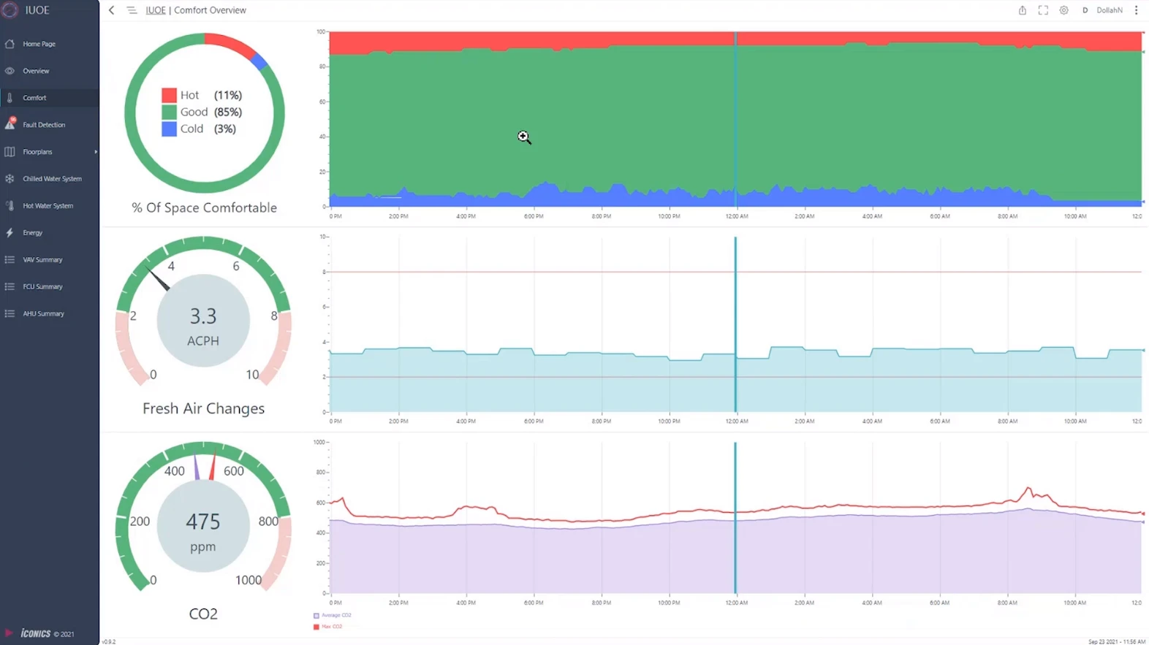
Task: Click the Comfort thermometer icon
Action: tap(10, 98)
